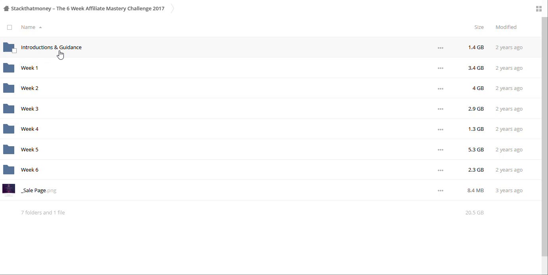
Task: Switch to grid view using the grid icon
Action: point(538,9)
